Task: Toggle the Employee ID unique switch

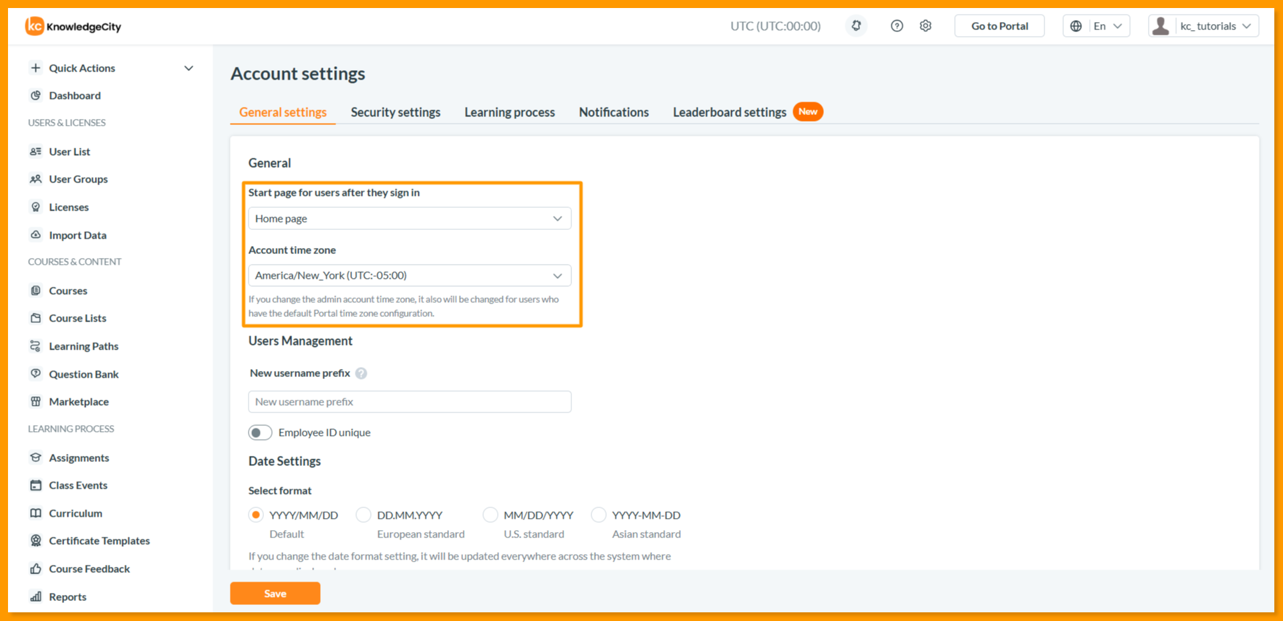Action: tap(260, 432)
